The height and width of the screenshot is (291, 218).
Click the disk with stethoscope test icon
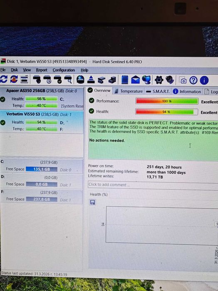(x=37, y=80)
